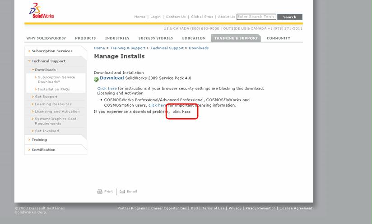Click Technical Support breadcrumb link
372x224 pixels.
(x=167, y=48)
